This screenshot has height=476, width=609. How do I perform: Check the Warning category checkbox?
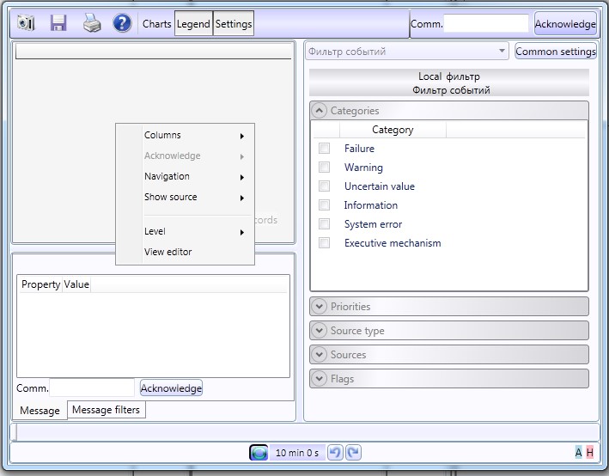coord(324,167)
